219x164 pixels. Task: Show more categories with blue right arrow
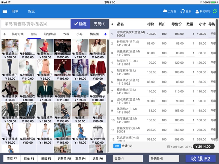coord(105,34)
